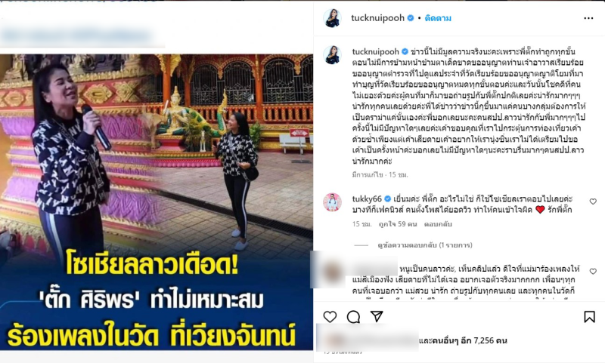605x363 pixels.
Task: Like the post with the heart icon
Action: point(330,317)
